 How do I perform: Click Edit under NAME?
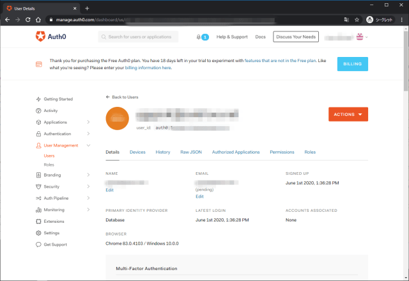[109, 190]
